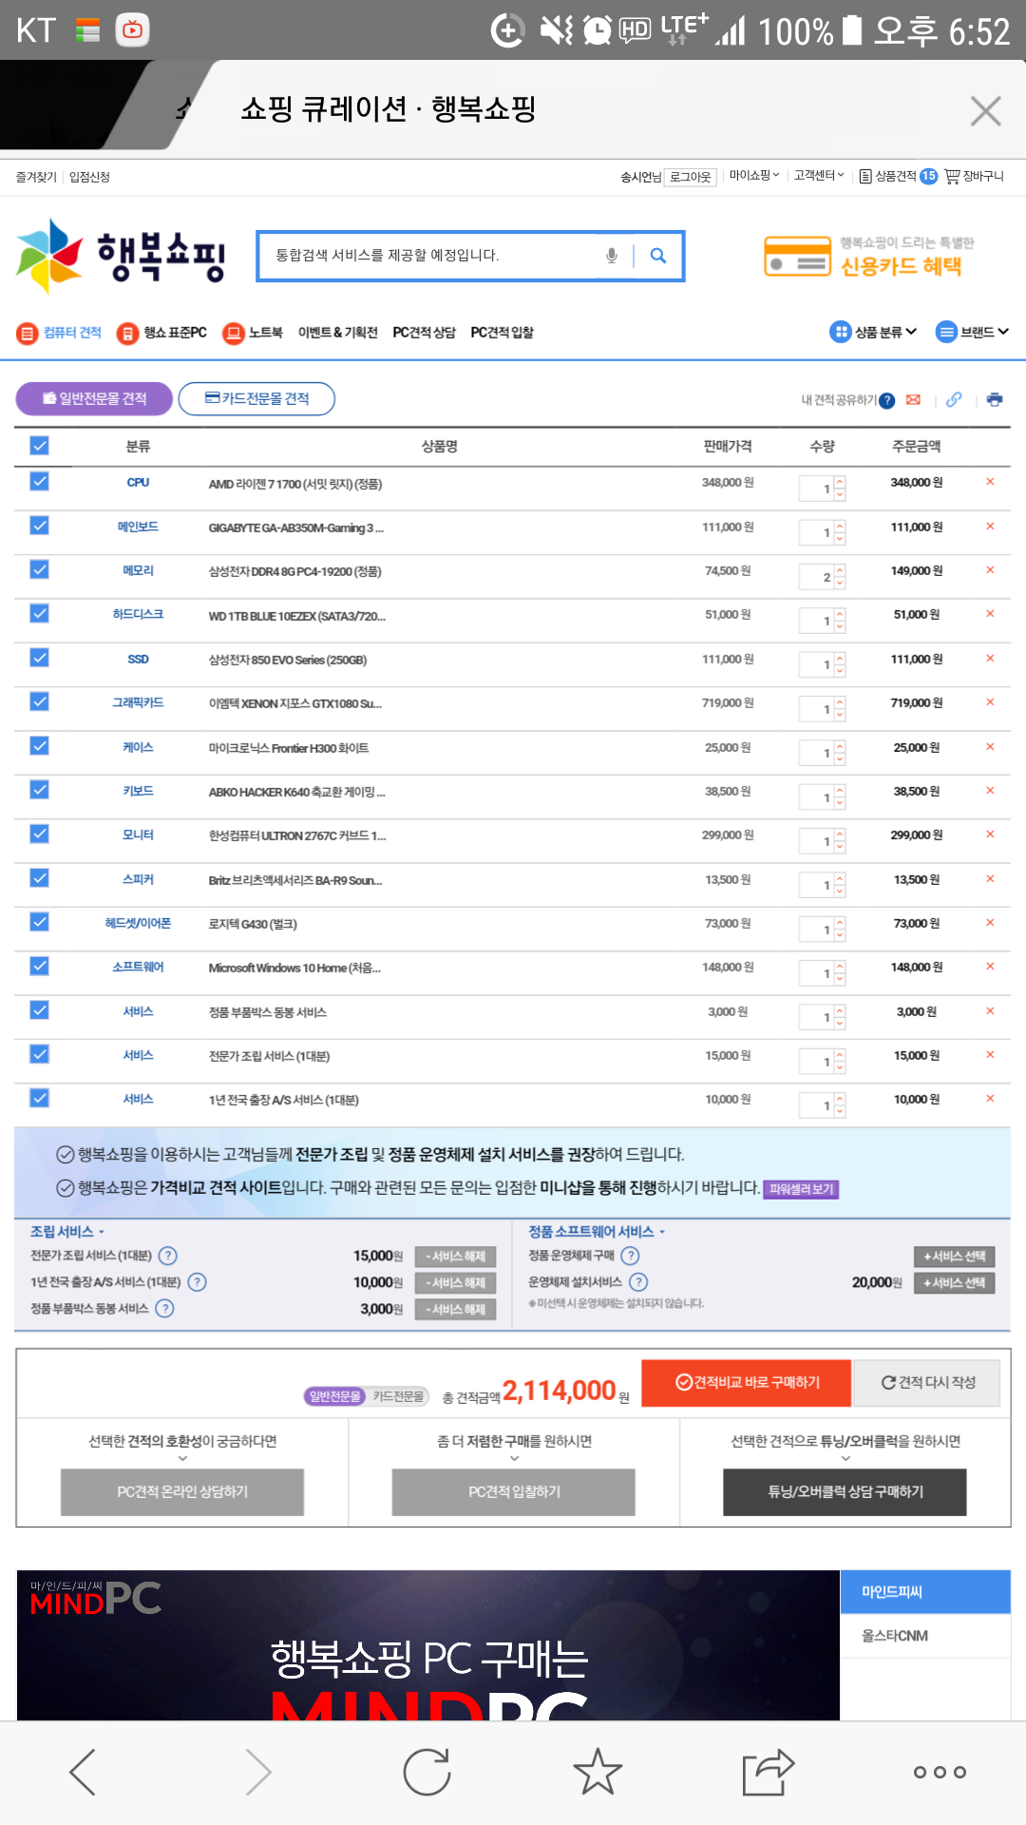Add 운영체제 설치서비스 via 서비스 선택
The image size is (1026, 1825).
tap(954, 1283)
